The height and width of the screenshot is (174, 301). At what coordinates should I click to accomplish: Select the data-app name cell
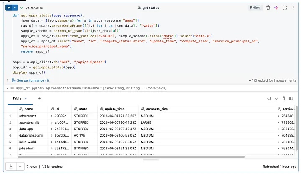click(33, 129)
